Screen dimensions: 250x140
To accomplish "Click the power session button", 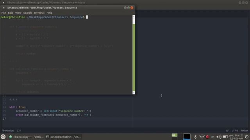I will coord(246,136).
